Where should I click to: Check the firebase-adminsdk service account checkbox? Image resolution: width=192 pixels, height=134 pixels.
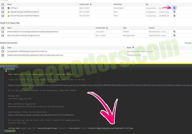pos(3,55)
